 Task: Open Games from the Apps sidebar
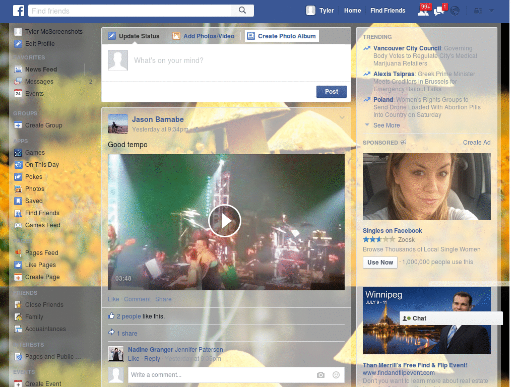coord(35,153)
